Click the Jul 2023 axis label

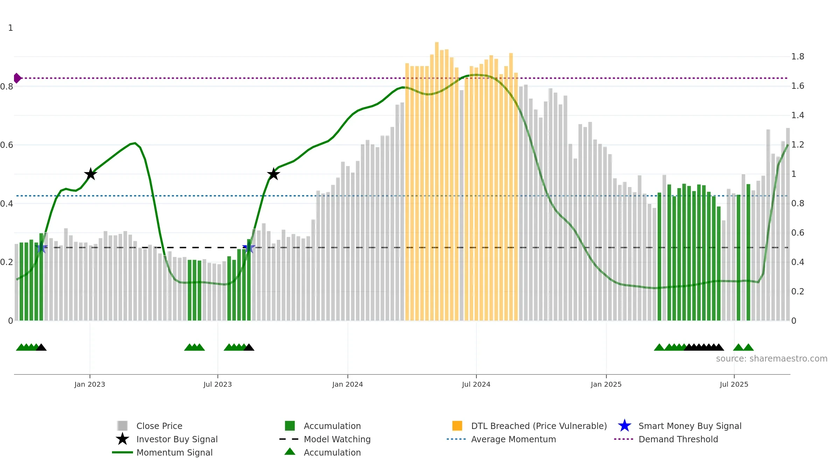(x=218, y=384)
